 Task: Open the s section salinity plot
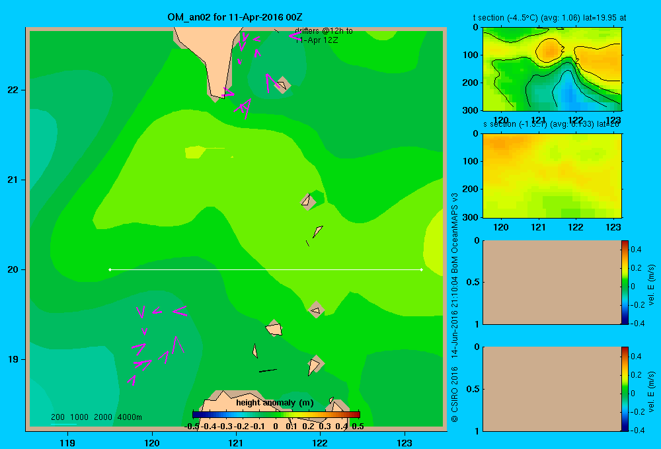[552, 175]
